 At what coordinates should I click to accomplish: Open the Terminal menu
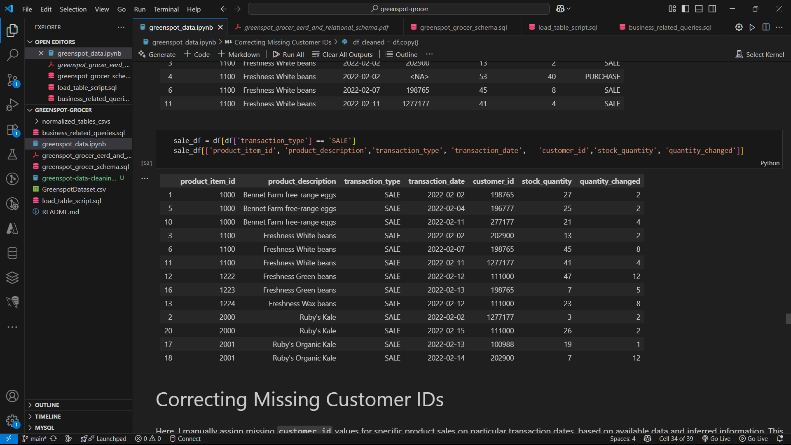click(x=166, y=9)
